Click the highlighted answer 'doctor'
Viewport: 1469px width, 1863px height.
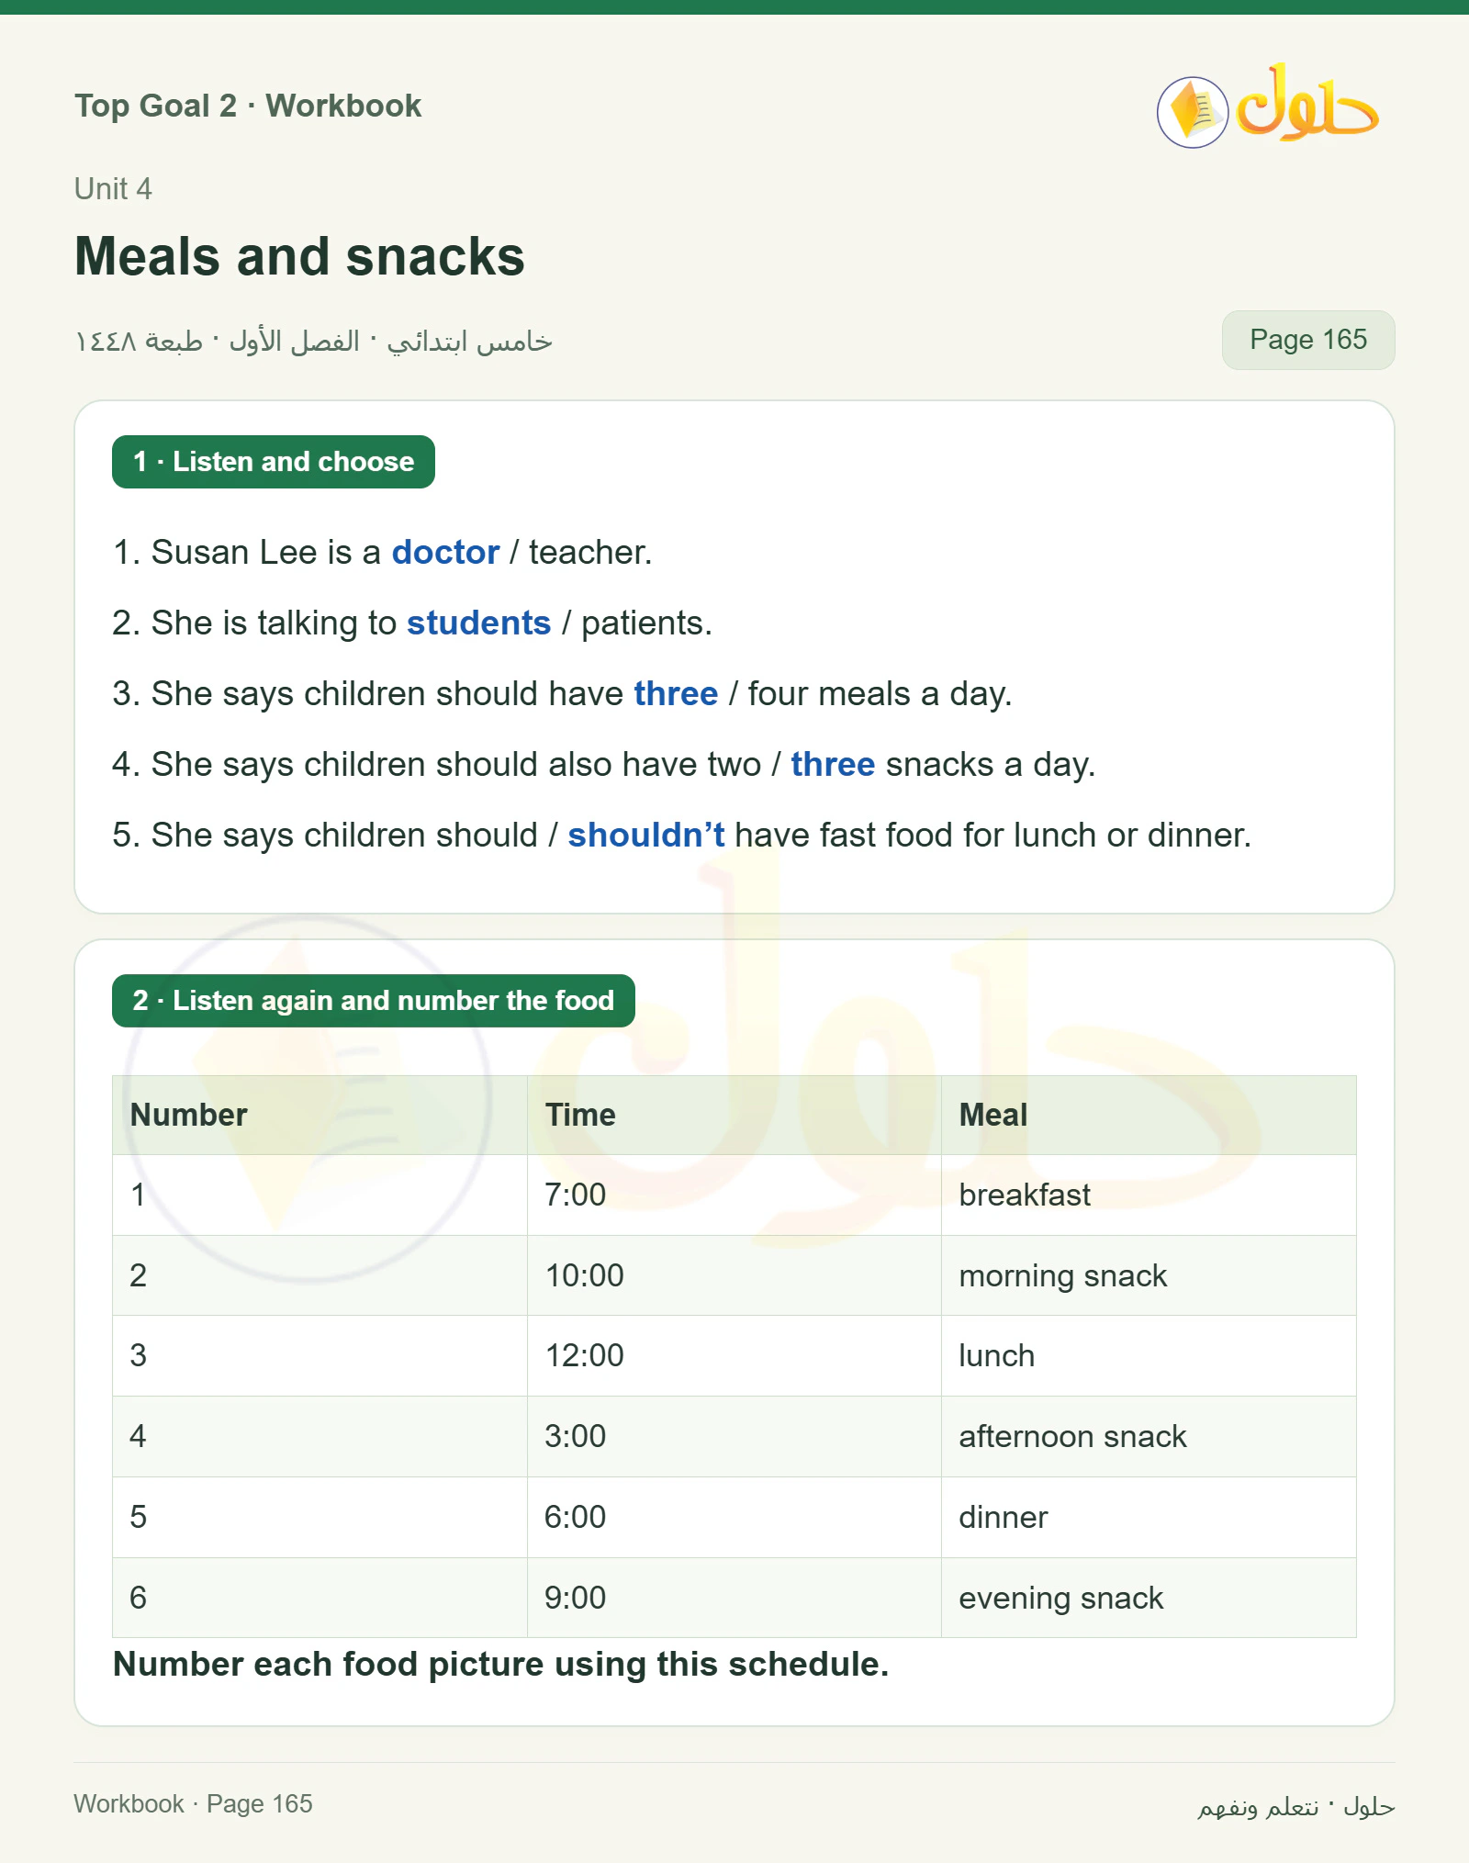445,552
